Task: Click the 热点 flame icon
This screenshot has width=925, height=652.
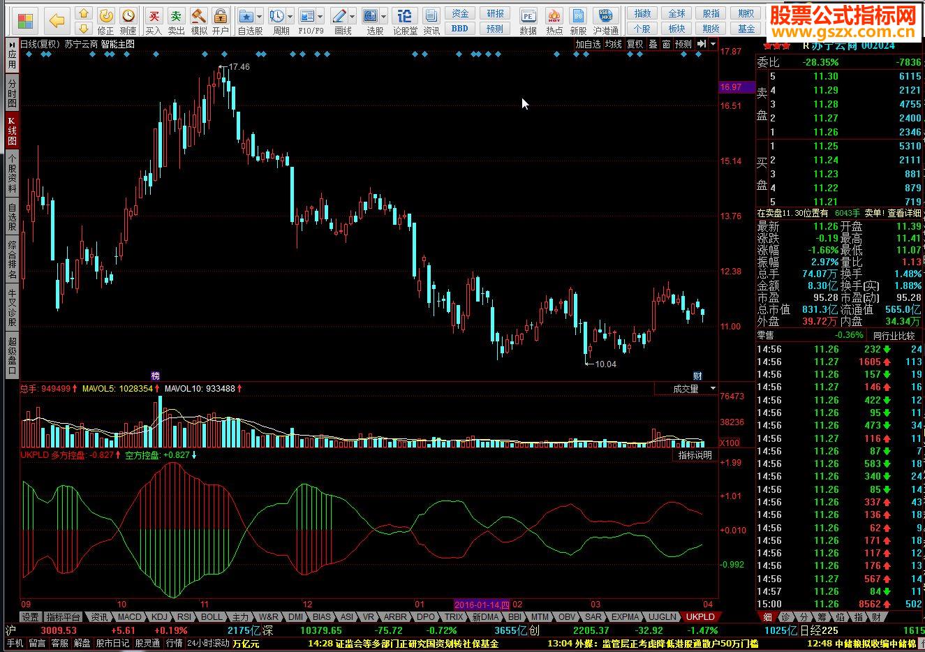Action: [554, 21]
